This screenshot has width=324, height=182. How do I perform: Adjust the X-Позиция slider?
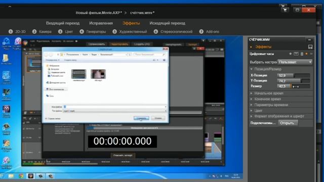pos(294,75)
